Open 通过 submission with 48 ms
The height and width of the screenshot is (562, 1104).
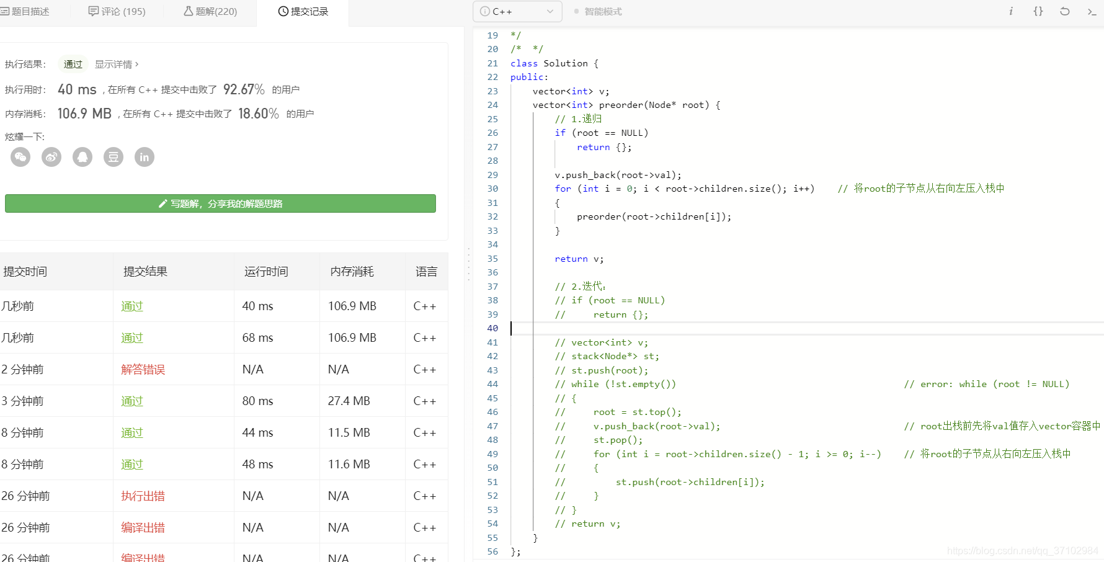pyautogui.click(x=132, y=464)
